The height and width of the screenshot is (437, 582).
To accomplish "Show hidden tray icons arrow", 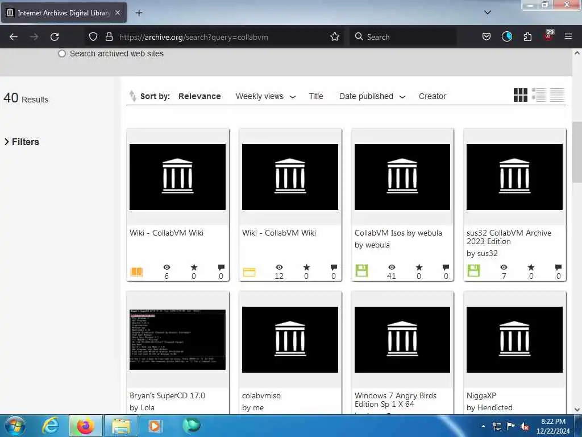I will (x=483, y=426).
